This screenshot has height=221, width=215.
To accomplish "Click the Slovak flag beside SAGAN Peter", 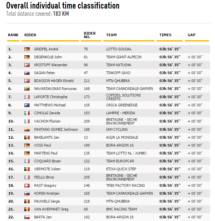I will click(x=27, y=73).
